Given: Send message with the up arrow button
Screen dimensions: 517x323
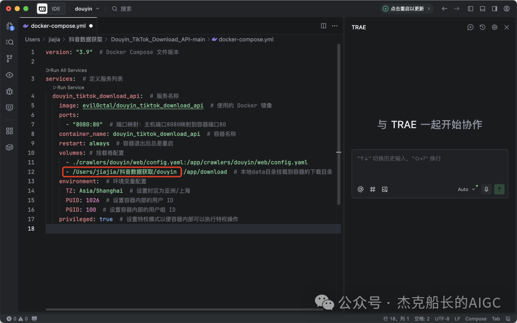Looking at the screenshot, I should (x=499, y=189).
